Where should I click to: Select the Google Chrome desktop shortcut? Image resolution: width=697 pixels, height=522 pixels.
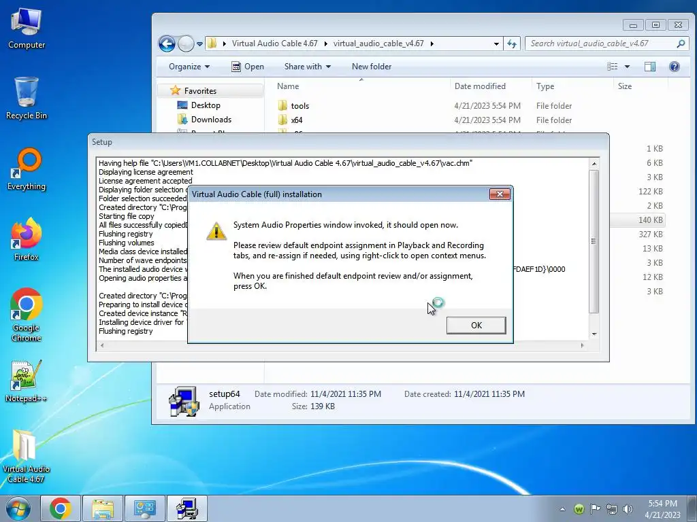[x=27, y=315]
